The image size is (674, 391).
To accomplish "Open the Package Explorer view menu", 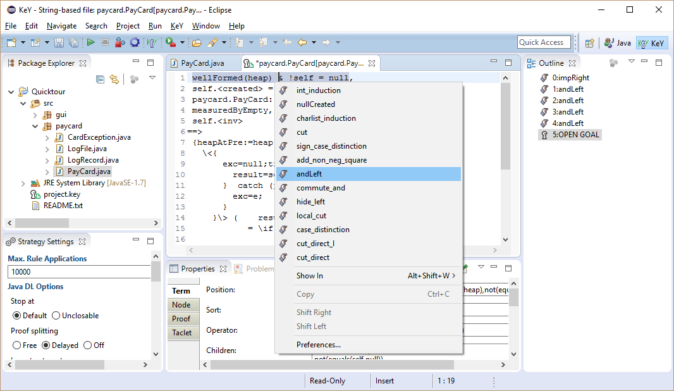I will coord(152,78).
